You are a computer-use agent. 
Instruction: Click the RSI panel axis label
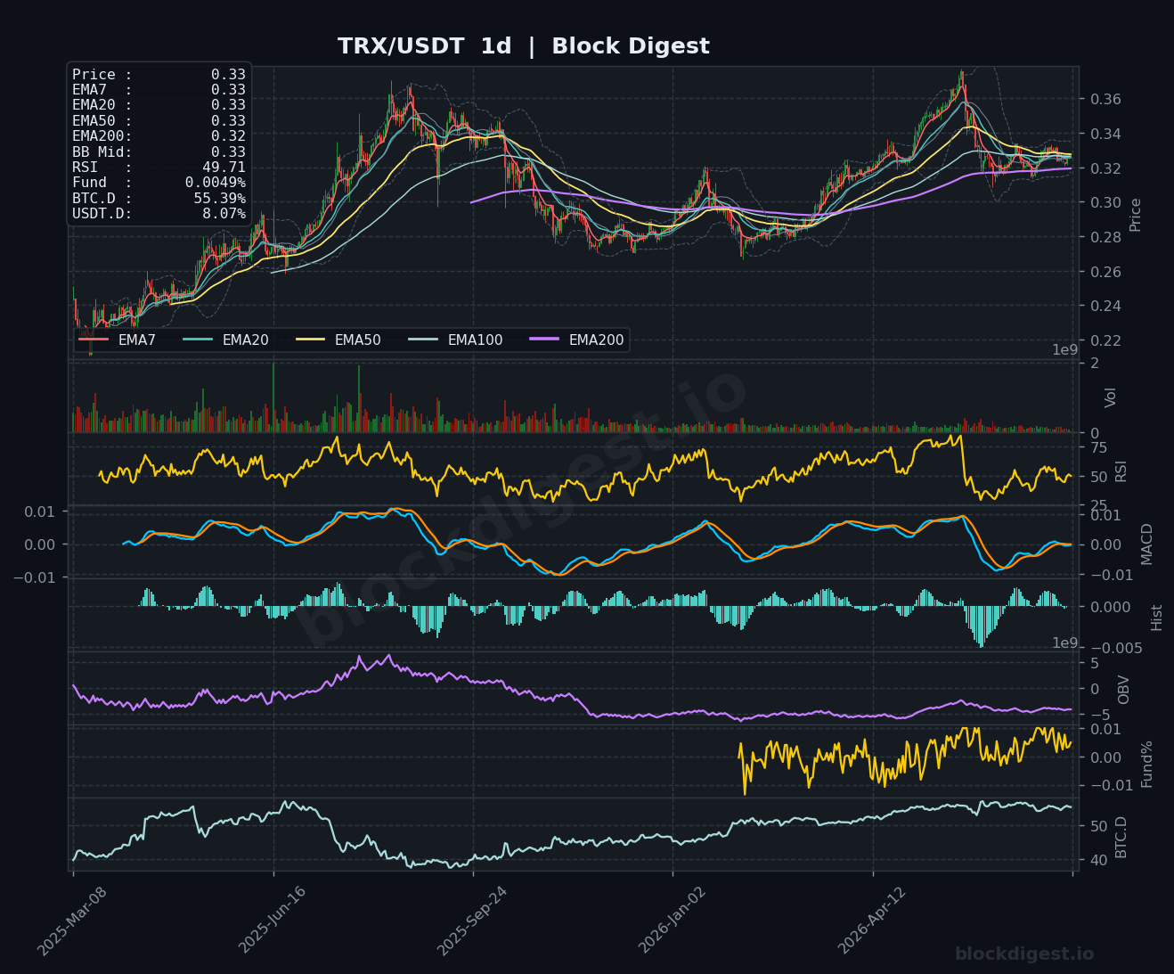point(1121,471)
